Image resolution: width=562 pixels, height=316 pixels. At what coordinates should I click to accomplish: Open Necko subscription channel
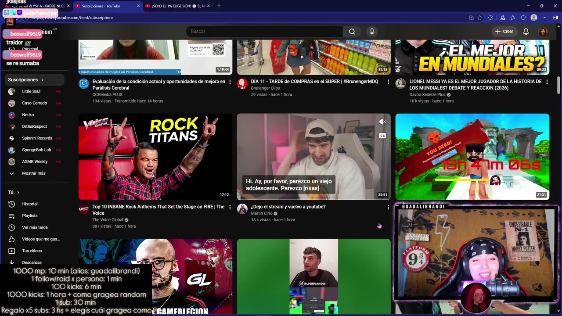pos(34,115)
